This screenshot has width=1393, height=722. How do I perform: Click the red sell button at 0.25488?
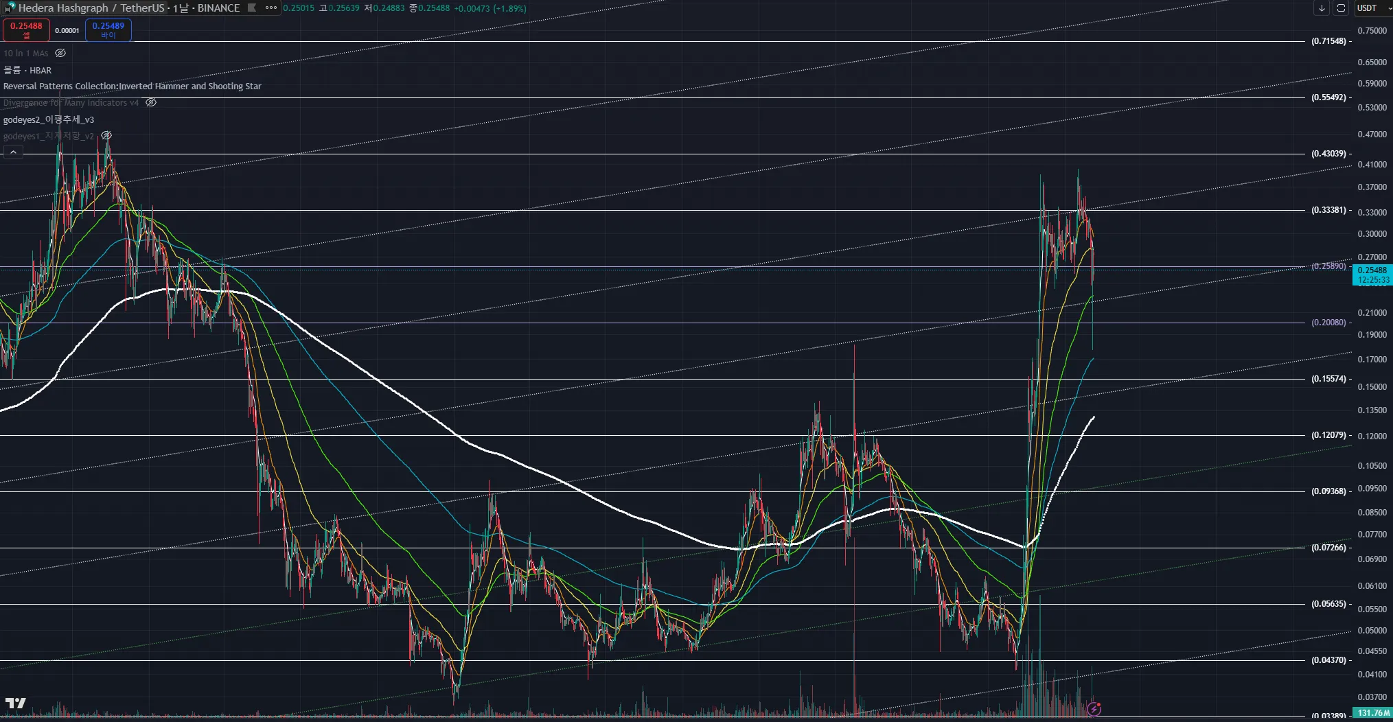pos(26,30)
